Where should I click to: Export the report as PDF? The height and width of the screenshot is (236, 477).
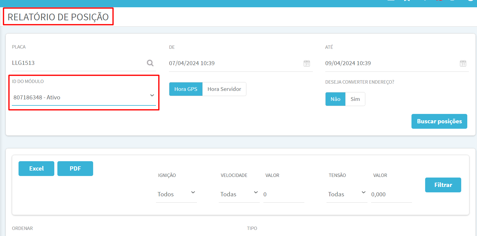coord(75,168)
